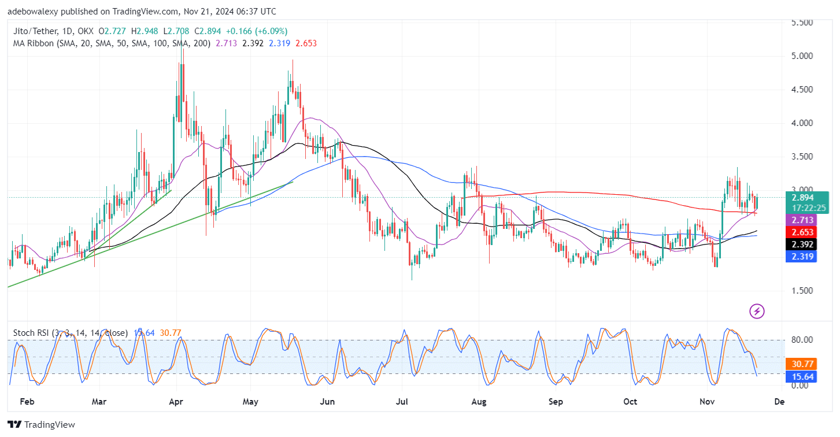Click the red 2.653 value in MA legend
The width and height of the screenshot is (840, 437).
click(x=305, y=43)
